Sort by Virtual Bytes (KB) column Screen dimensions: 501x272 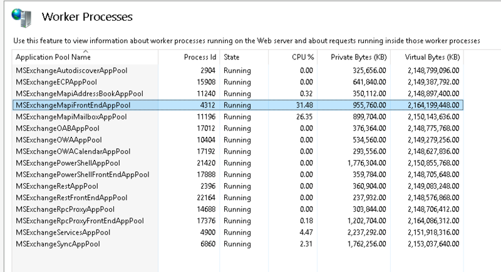point(431,58)
